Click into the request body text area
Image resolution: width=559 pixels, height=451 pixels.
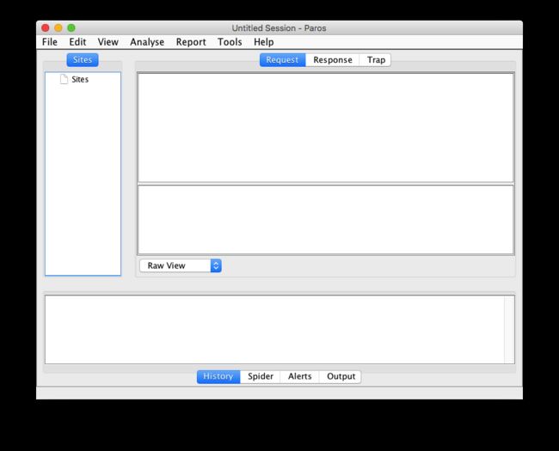(325, 219)
